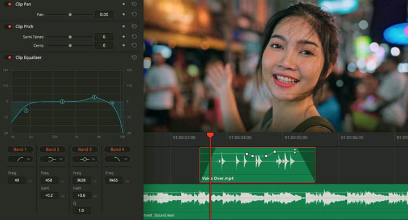This screenshot has width=408, height=220.
Task: Select EQ node 3 on the curve
Action: 95,97
